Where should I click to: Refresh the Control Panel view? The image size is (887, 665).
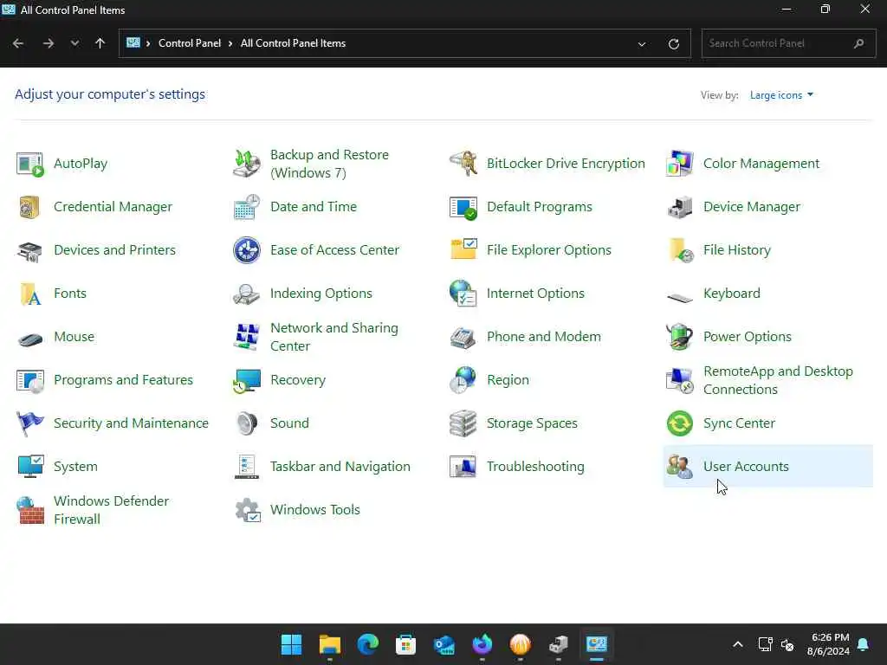pos(673,43)
